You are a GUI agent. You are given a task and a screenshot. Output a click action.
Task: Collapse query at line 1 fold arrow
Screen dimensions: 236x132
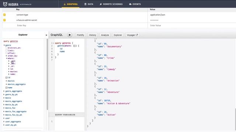53,43
